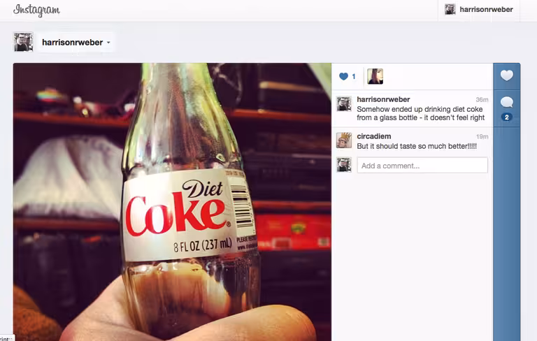Screen dimensions: 537x341
Task: Click the avatar beside the comment box
Action: 344,165
